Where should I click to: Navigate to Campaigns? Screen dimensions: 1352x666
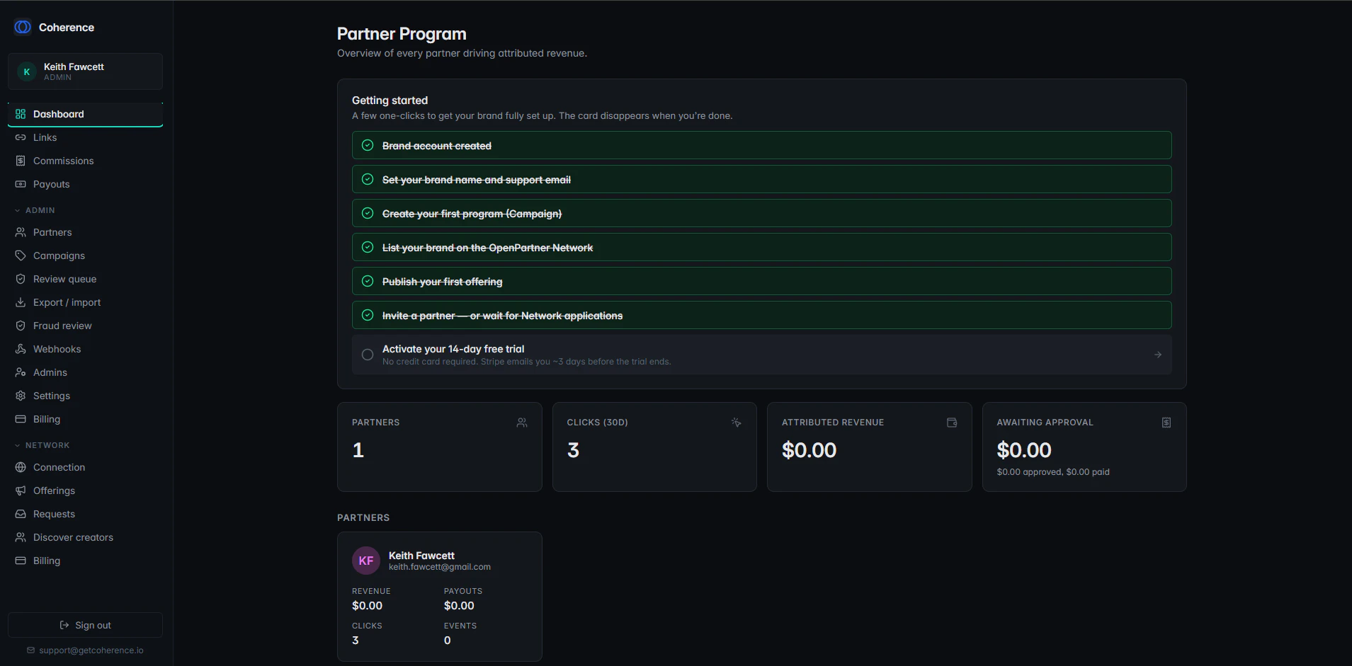pyautogui.click(x=85, y=256)
